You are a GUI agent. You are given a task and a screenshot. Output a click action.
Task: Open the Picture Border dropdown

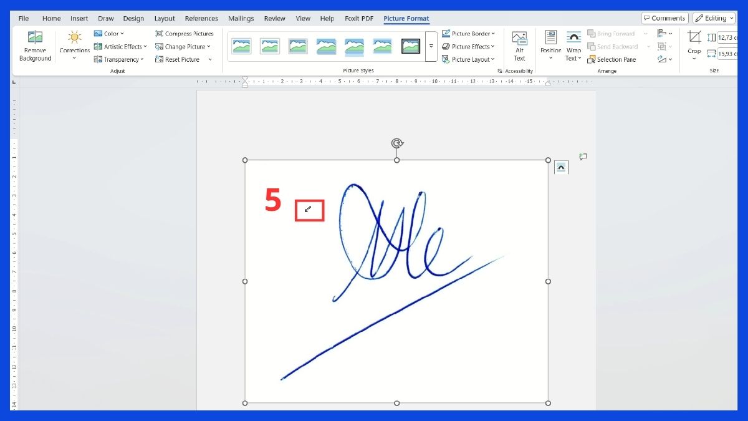(468, 34)
